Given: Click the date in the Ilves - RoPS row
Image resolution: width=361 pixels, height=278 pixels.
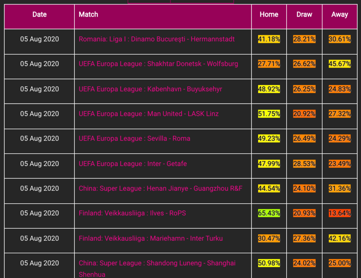Looking at the screenshot, I should point(39,213).
